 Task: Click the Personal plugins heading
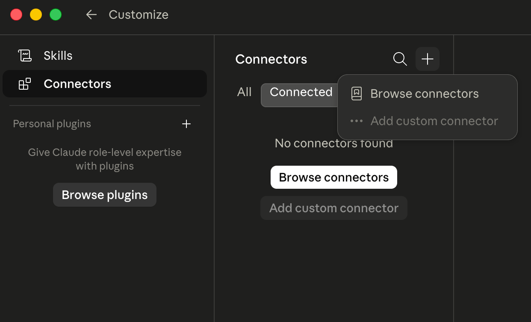point(52,124)
